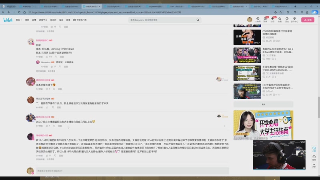
Task: Click 下载客户端 download client link
Action: click(80, 20)
